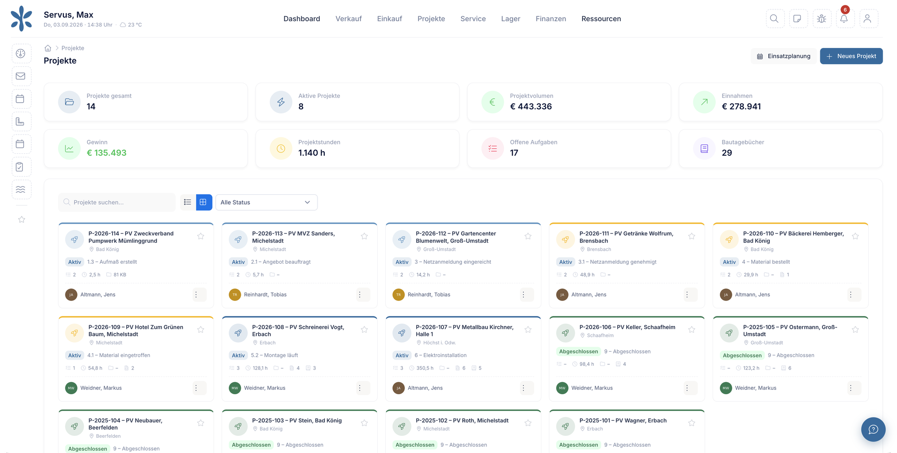Switch to grid view

point(204,202)
